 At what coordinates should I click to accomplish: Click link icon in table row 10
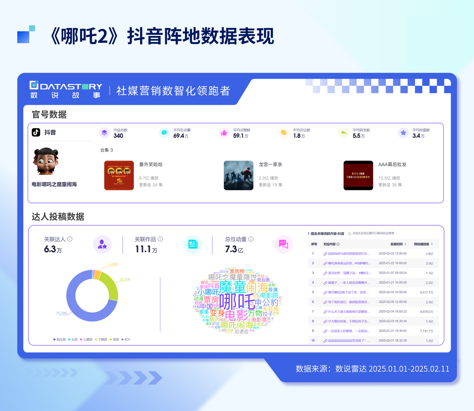(x=325, y=341)
